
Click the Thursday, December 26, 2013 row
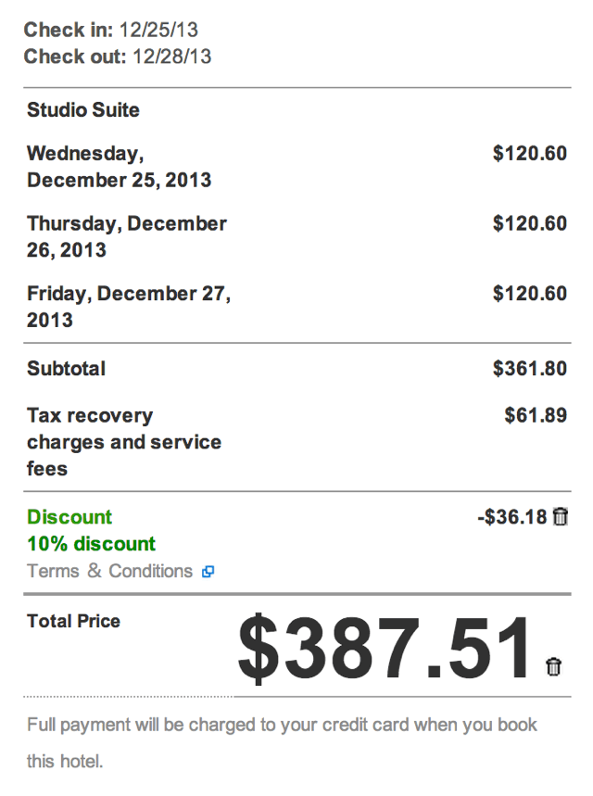pos(296,236)
